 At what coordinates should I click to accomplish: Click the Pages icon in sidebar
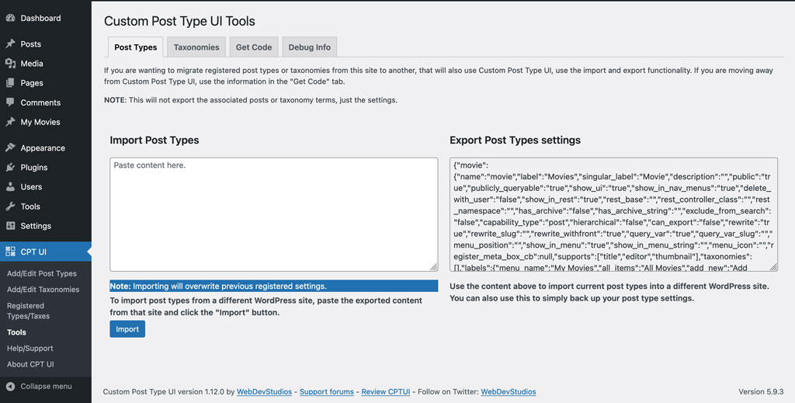click(x=10, y=83)
